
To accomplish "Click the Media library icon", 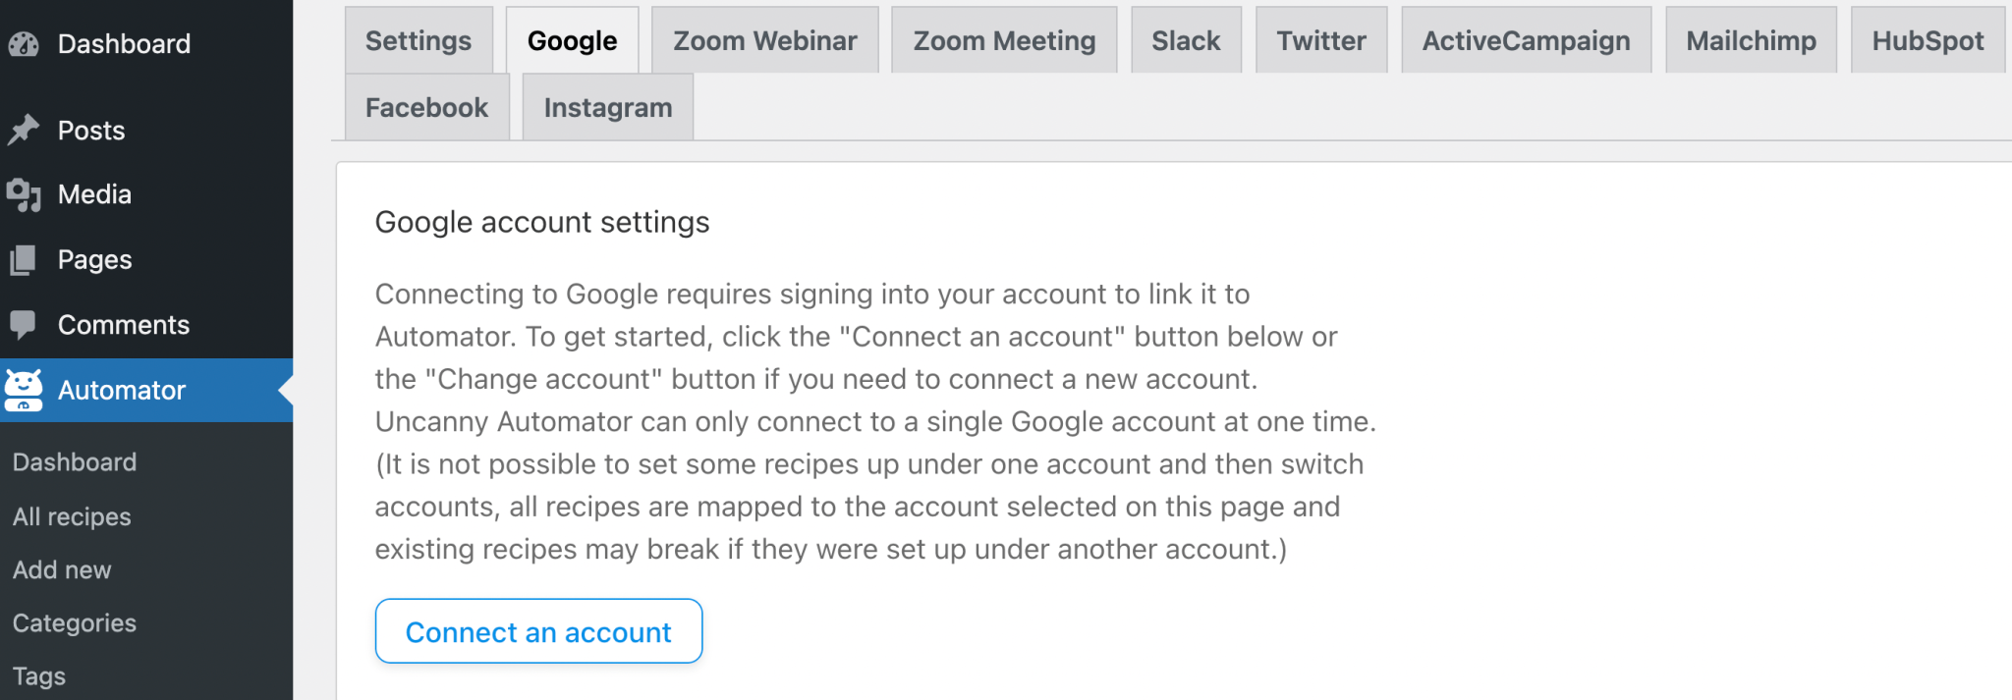I will pyautogui.click(x=24, y=194).
